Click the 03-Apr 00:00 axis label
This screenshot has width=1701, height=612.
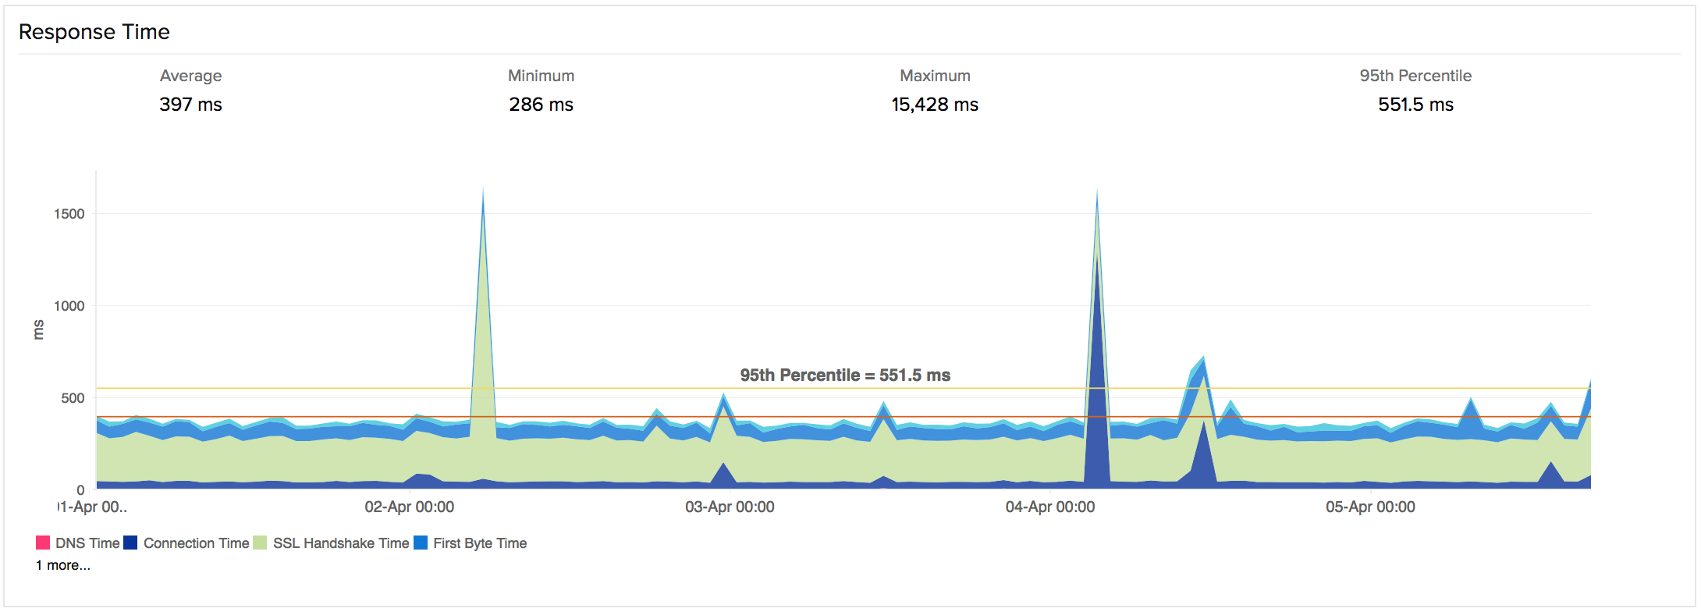pyautogui.click(x=730, y=507)
